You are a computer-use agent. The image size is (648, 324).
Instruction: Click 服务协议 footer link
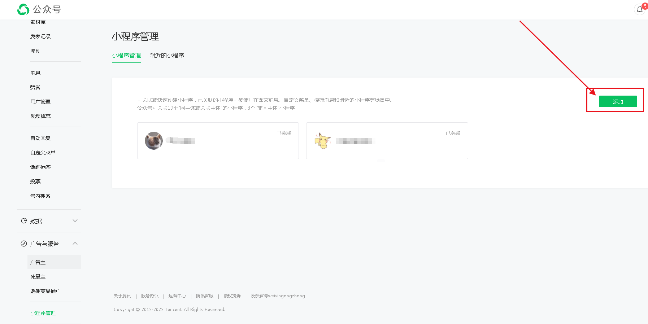click(150, 296)
